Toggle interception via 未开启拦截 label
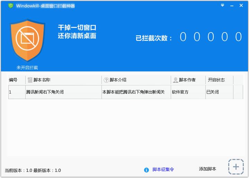Viewport: 249px width, 178px height. [27, 68]
